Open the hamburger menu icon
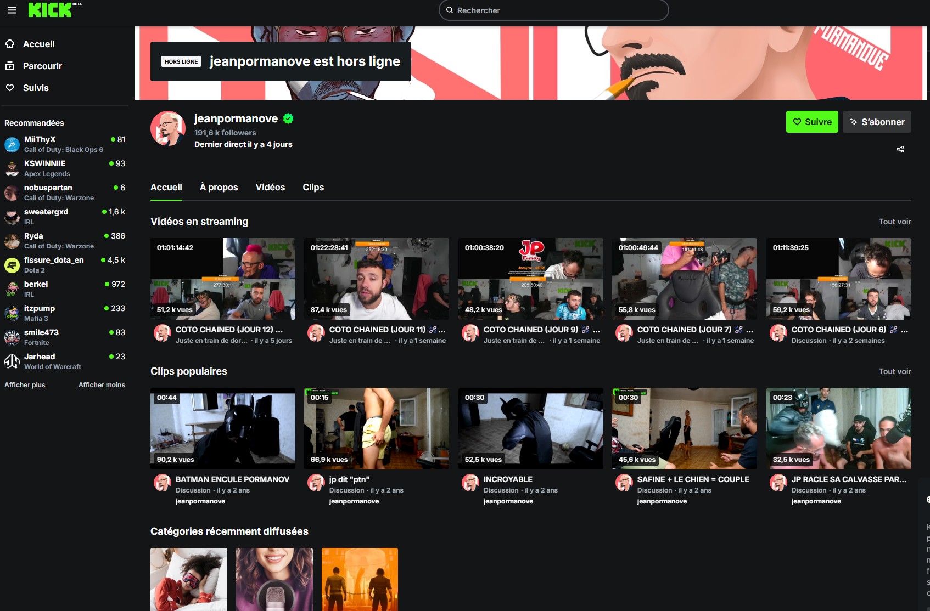Image resolution: width=930 pixels, height=611 pixels. (x=12, y=10)
